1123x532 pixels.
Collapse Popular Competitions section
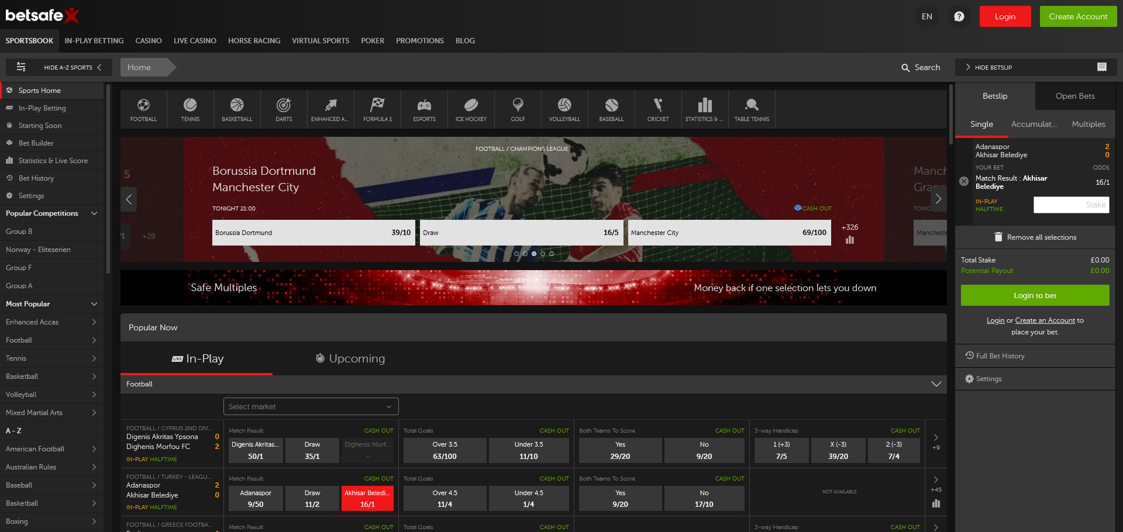94,213
